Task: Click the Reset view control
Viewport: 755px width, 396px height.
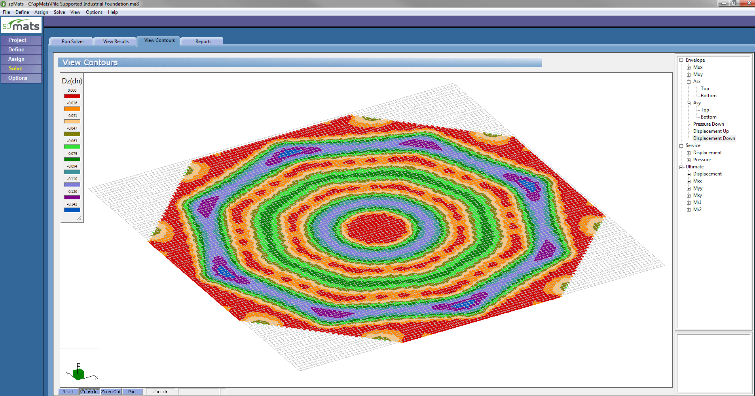Action: pos(68,391)
